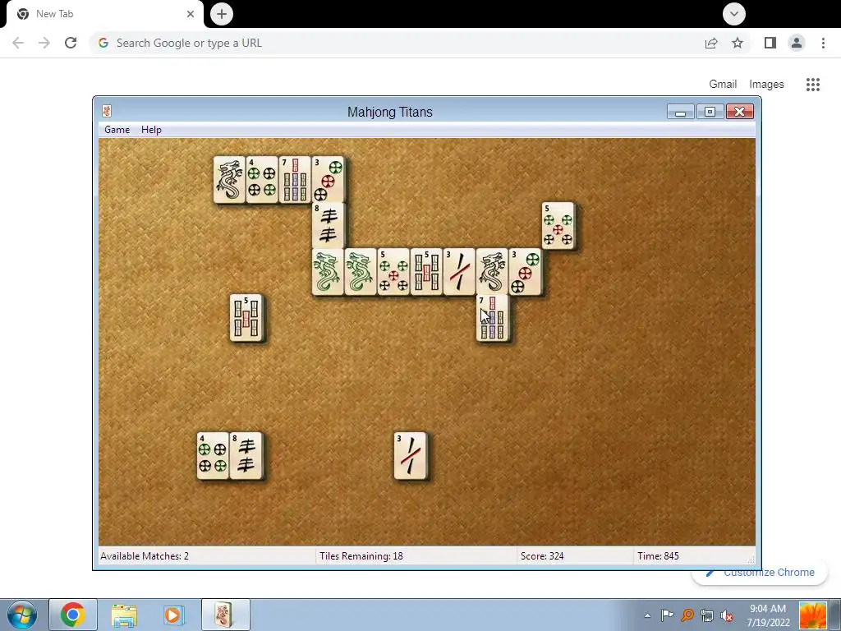Open the Help menu
The height and width of the screenshot is (631, 841).
tap(151, 130)
